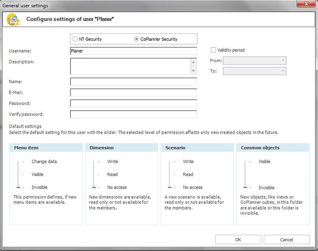Focus the Name input field
This screenshot has width=318, height=251.
133,82
